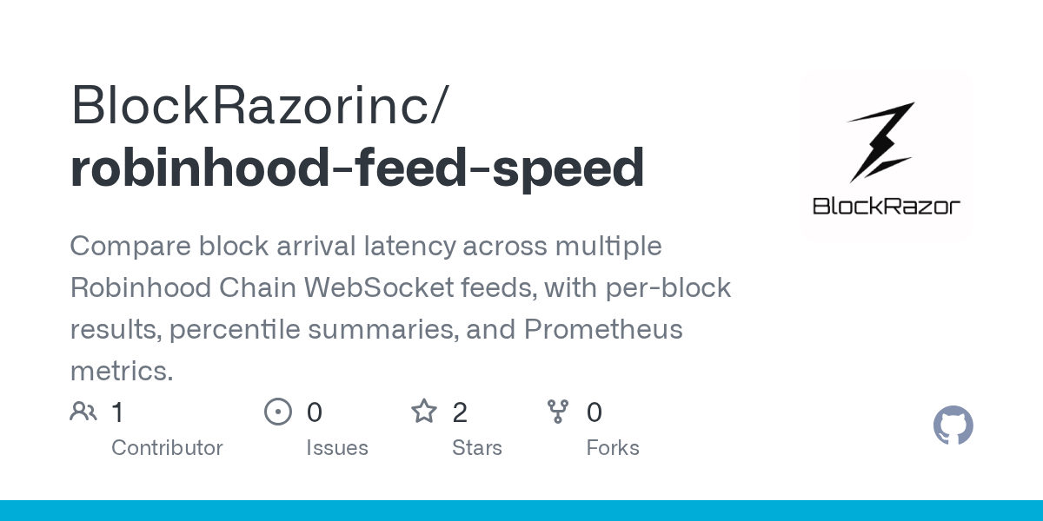This screenshot has width=1043, height=521.
Task: Click the contributors people icon
Action: tap(83, 412)
